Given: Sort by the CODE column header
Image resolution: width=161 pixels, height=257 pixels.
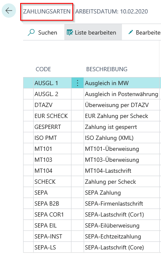Looking at the screenshot, I should tap(43, 69).
